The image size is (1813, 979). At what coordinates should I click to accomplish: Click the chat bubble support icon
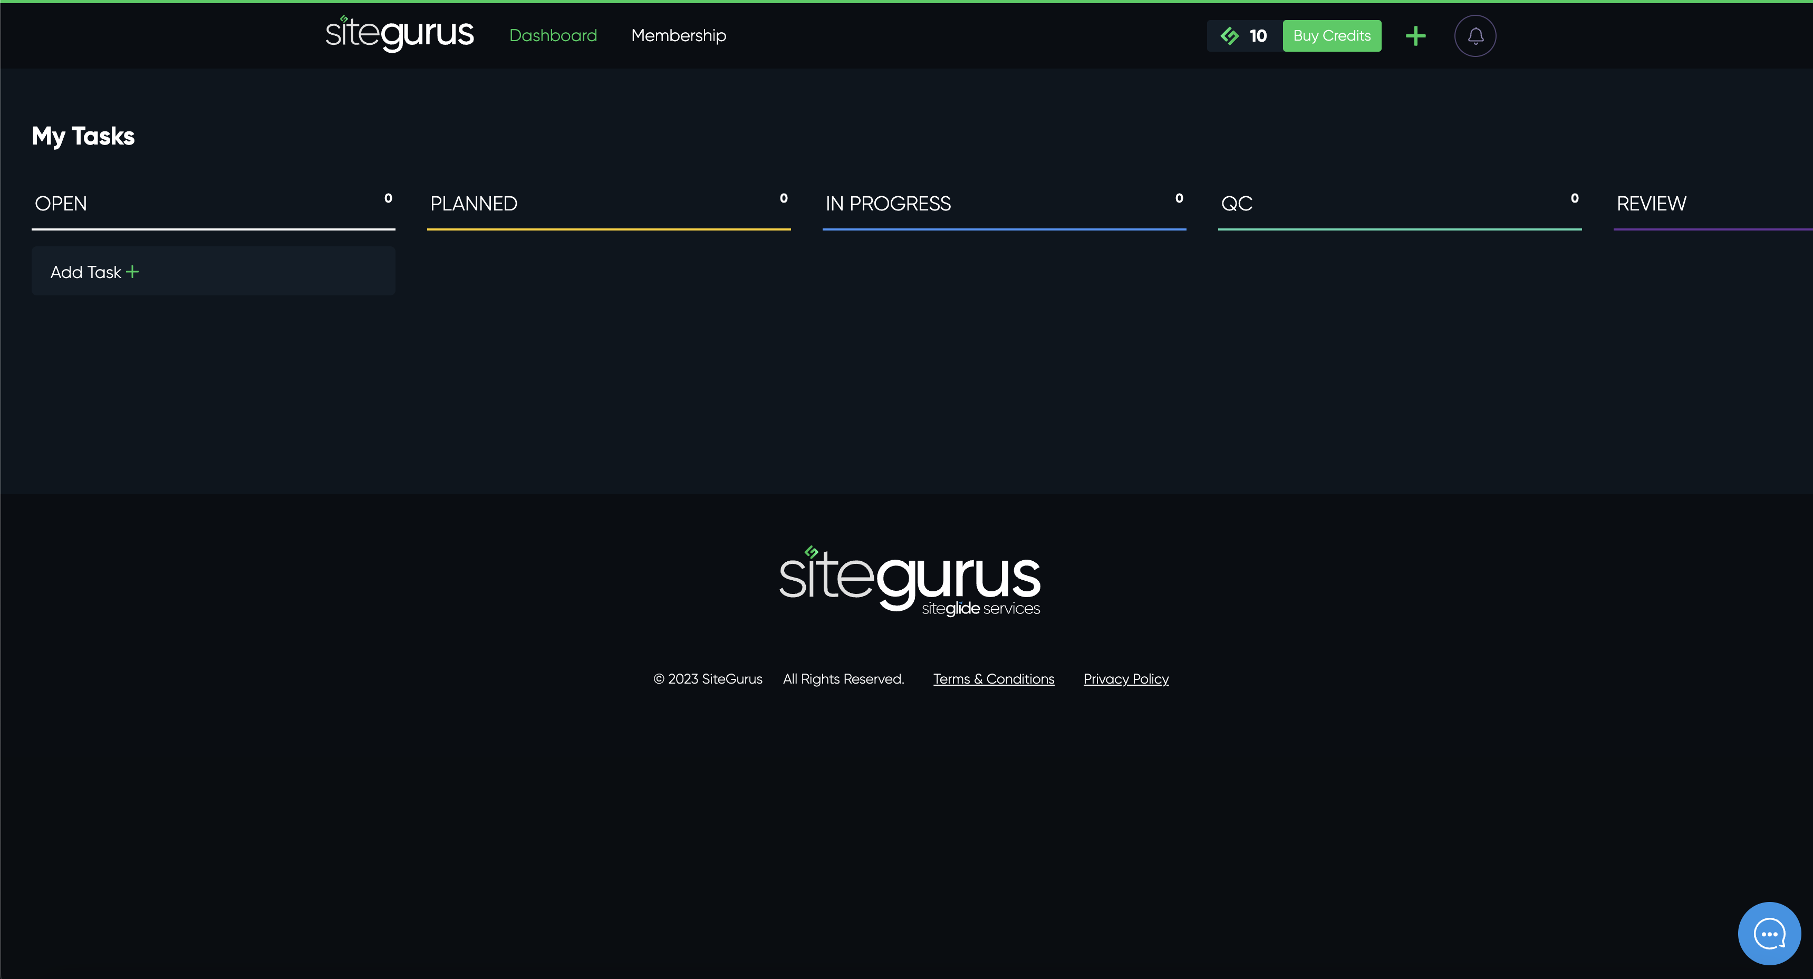[x=1771, y=933]
